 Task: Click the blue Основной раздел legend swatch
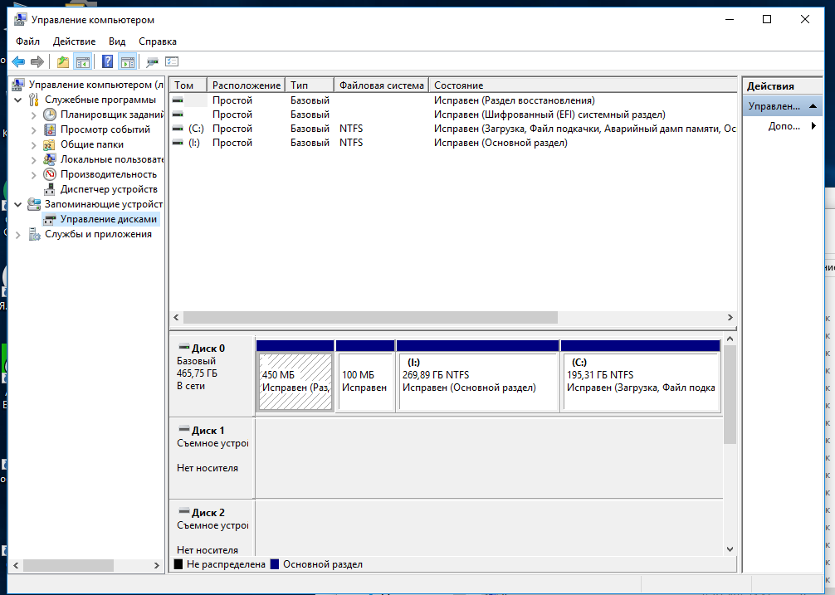click(275, 564)
